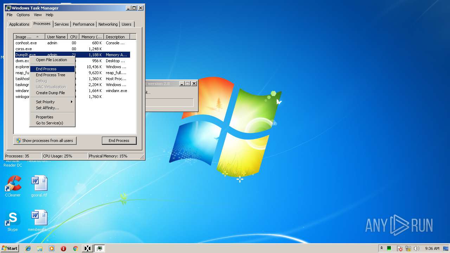The image size is (450, 253).
Task: Click the End Process button
Action: tap(119, 141)
